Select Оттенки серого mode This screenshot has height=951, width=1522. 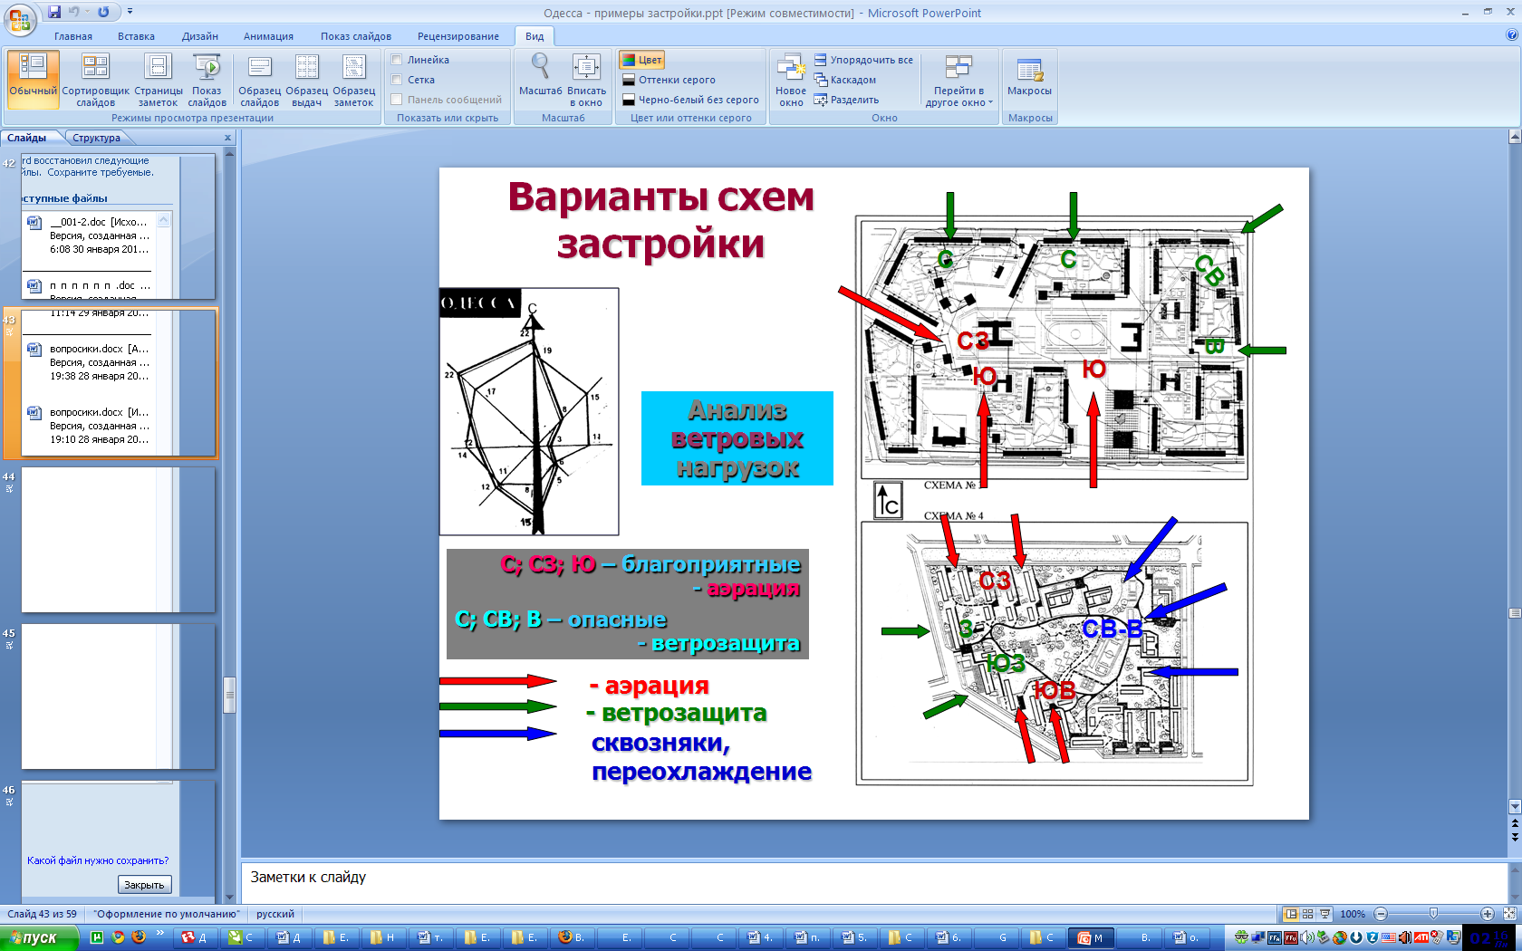[x=669, y=80]
